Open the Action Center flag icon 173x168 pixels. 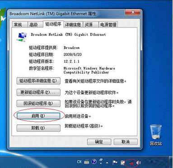pos(115,163)
